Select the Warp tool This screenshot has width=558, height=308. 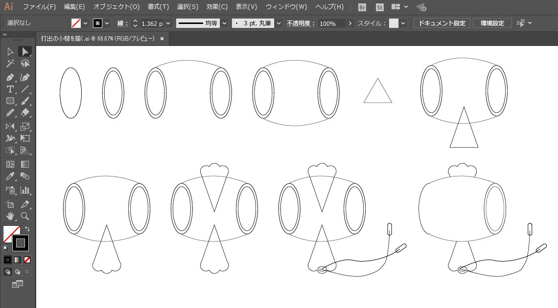tap(10, 138)
